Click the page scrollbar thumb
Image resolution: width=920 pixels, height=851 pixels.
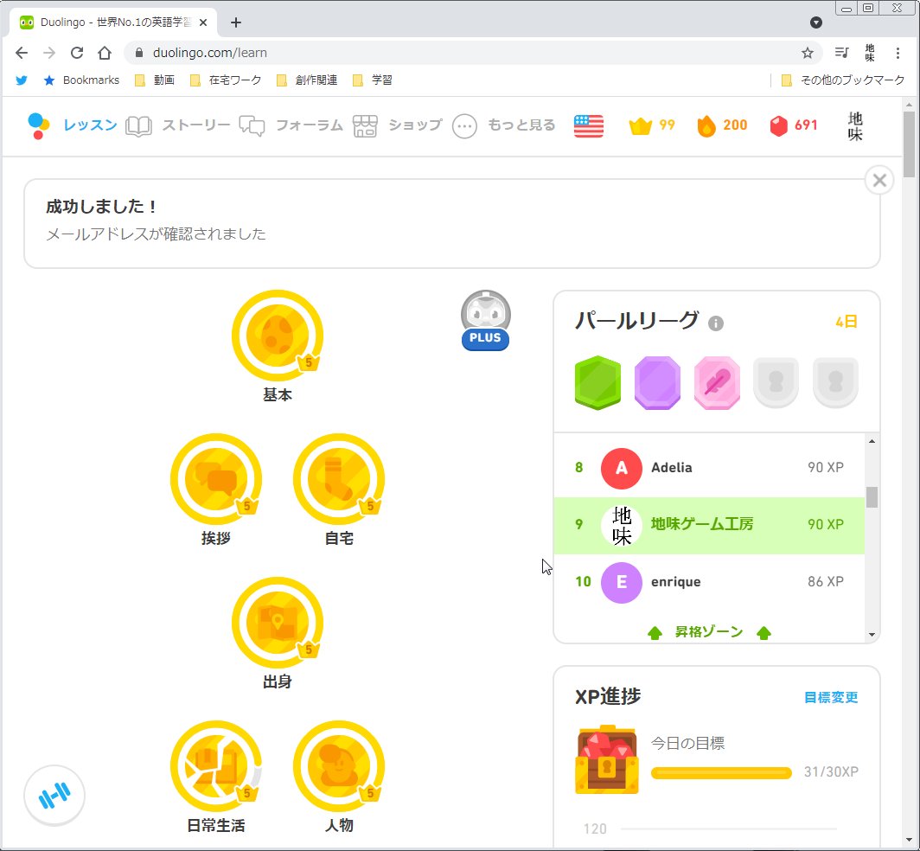coord(909,144)
